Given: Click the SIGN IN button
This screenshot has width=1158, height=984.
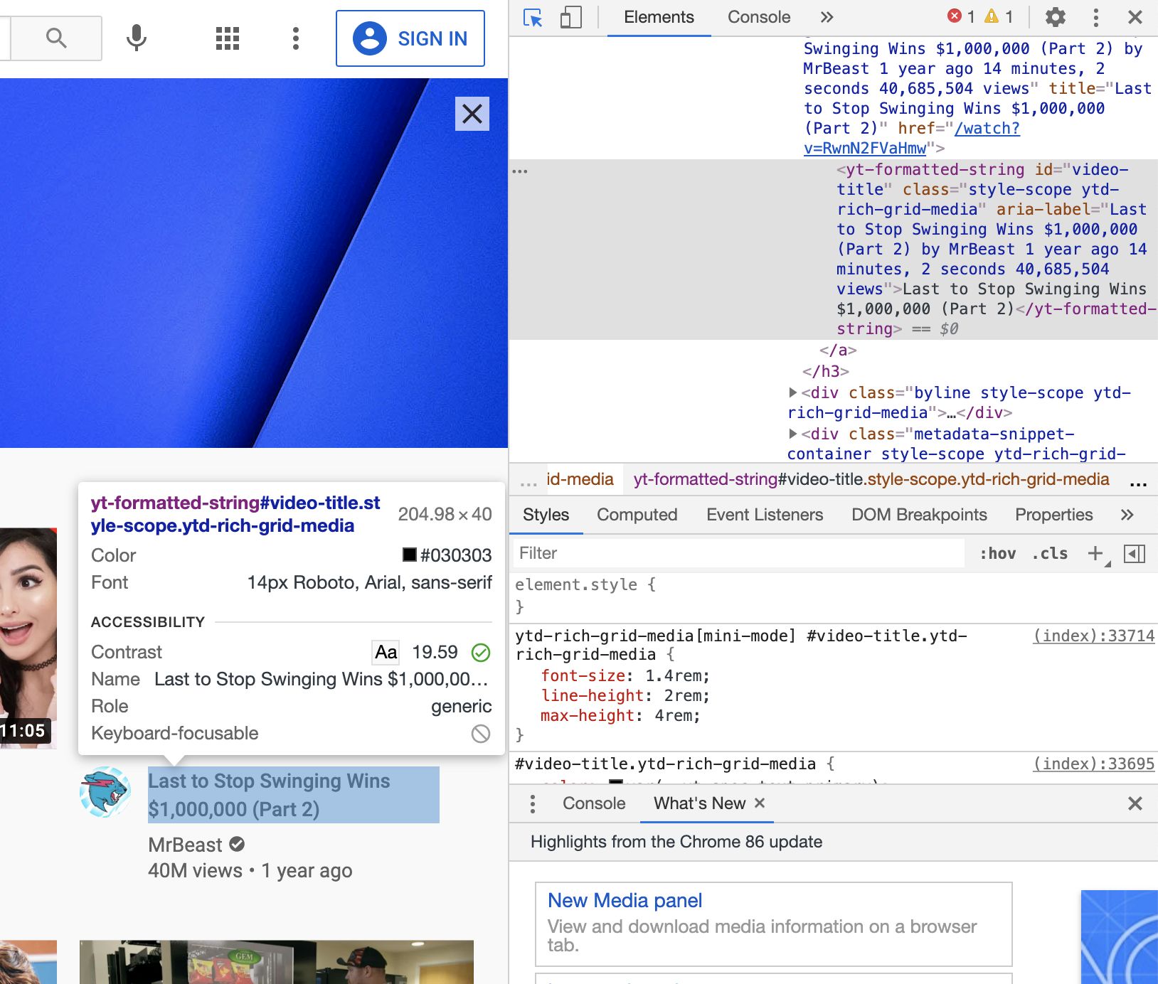Looking at the screenshot, I should (410, 38).
